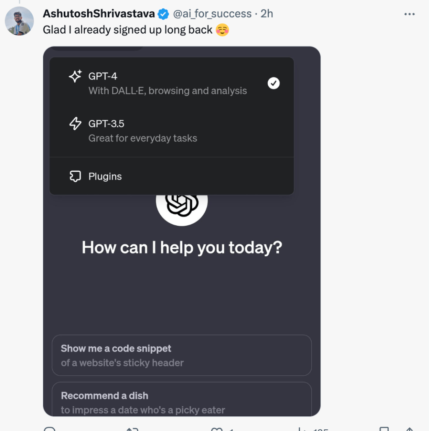The height and width of the screenshot is (431, 429).
Task: Click the sparkle icon beside GPT-4
Action: tap(75, 76)
